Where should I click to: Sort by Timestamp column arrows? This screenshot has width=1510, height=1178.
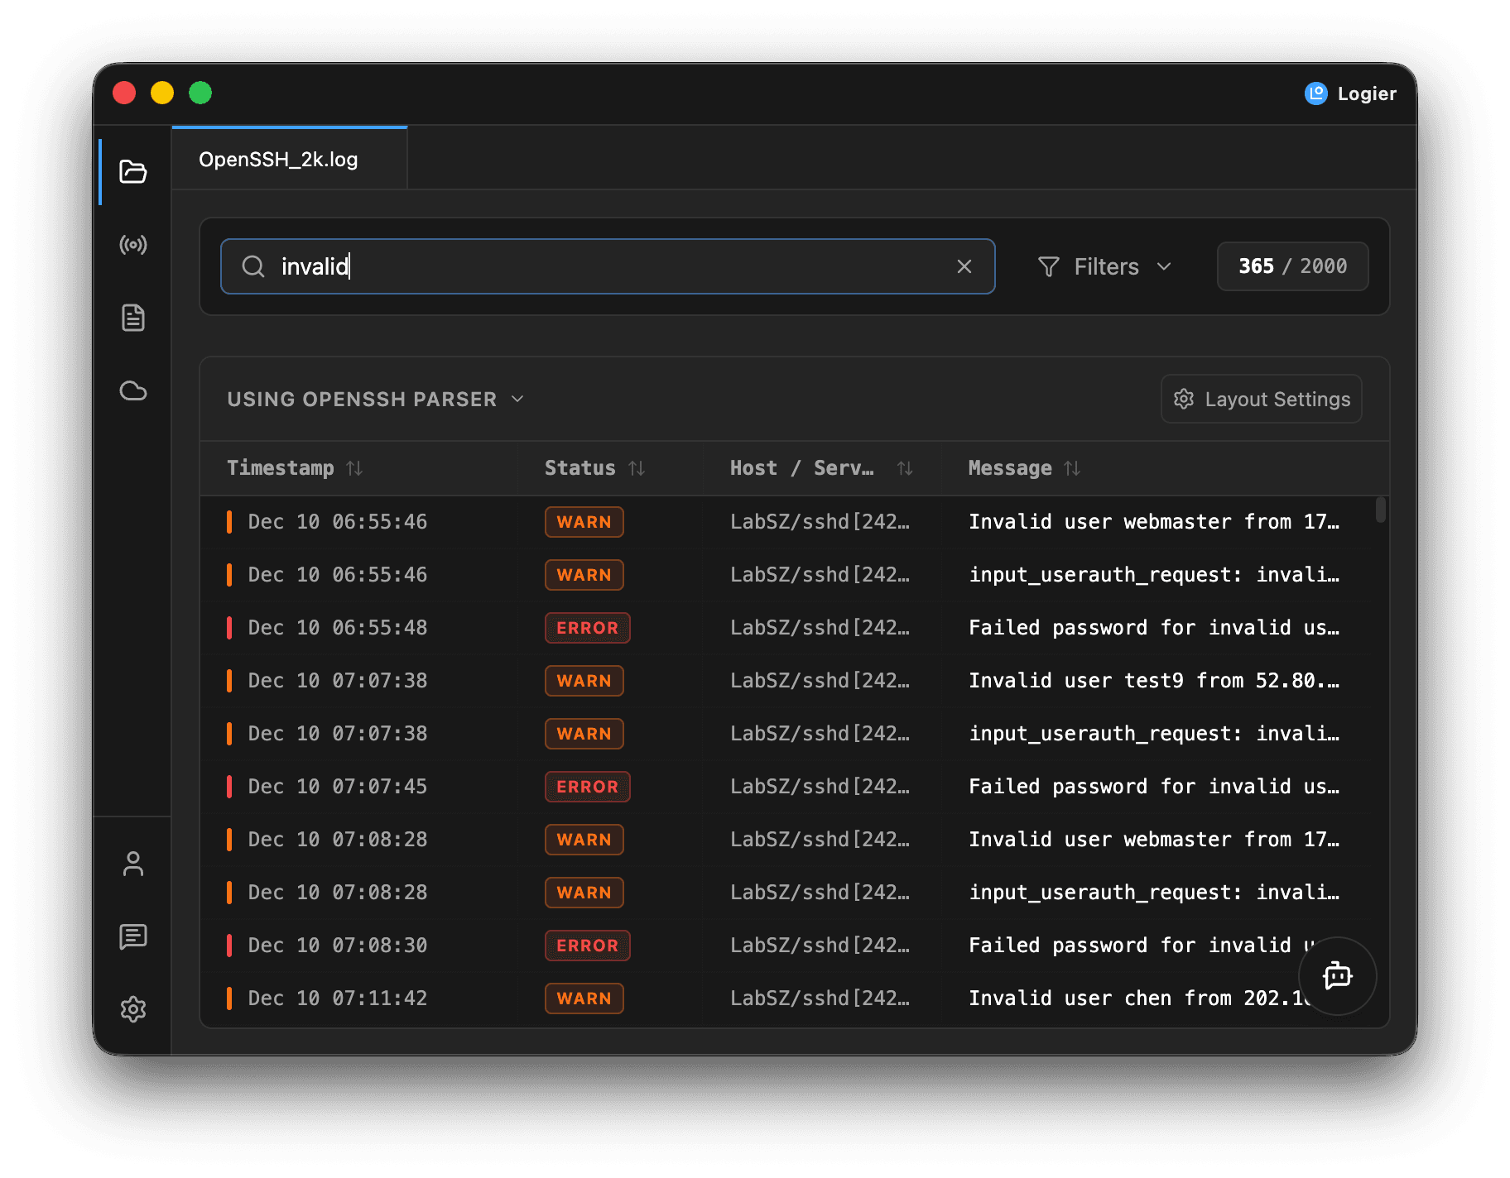tap(354, 468)
